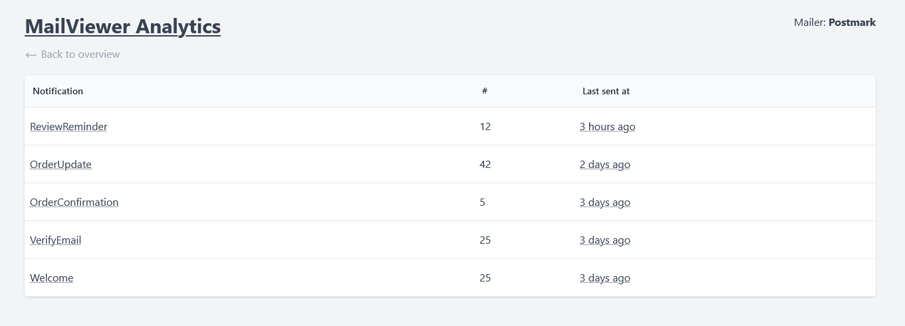Click '3 days ago' in OrderConfirmation row
This screenshot has width=905, height=326.
604,202
